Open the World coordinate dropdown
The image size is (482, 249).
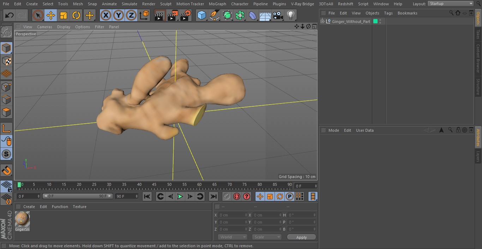233,237
